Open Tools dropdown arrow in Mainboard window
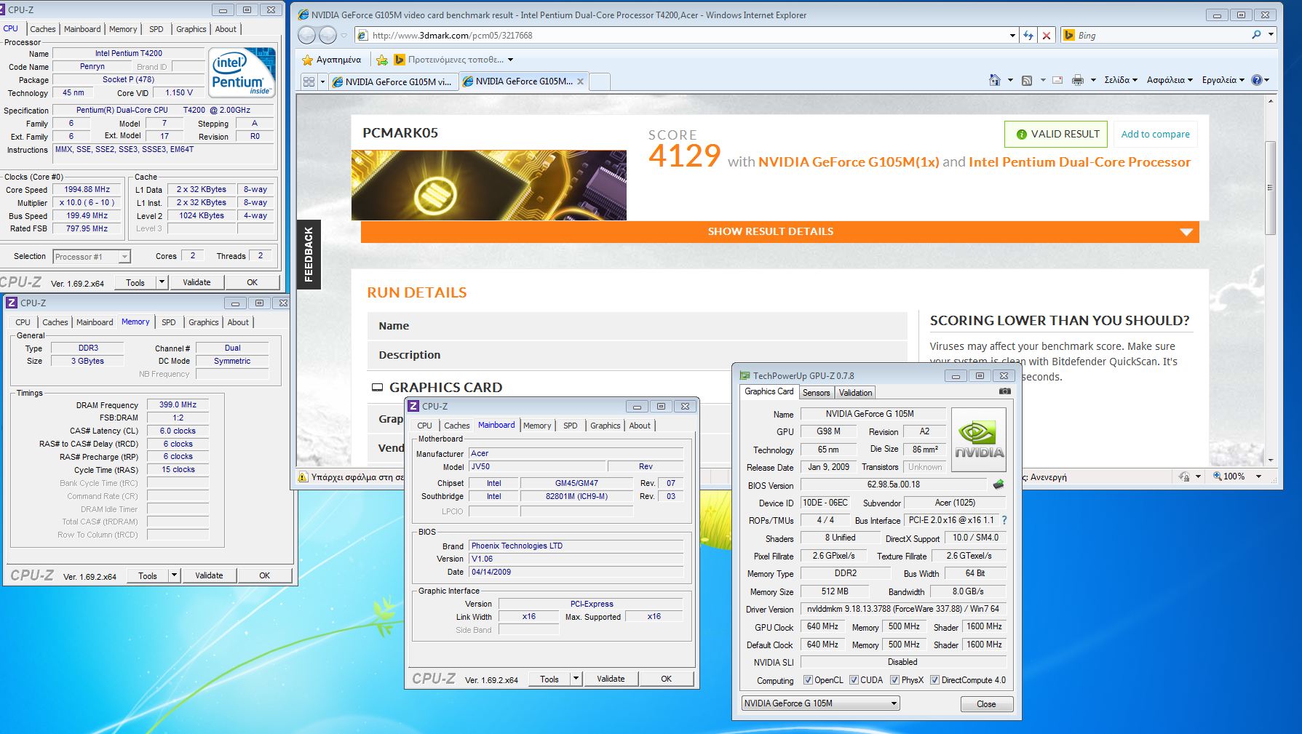1302x734 pixels. point(576,679)
